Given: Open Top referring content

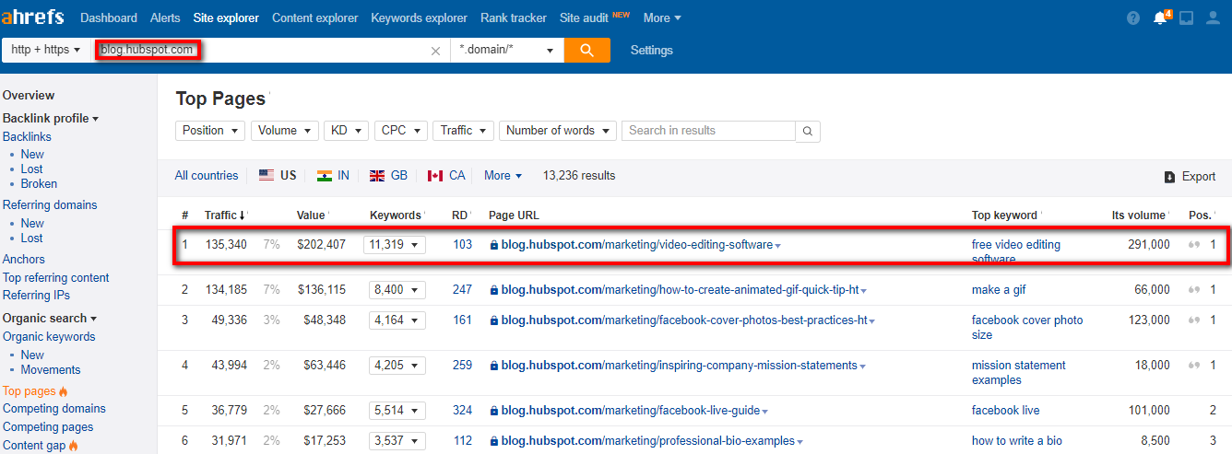Looking at the screenshot, I should [56, 277].
